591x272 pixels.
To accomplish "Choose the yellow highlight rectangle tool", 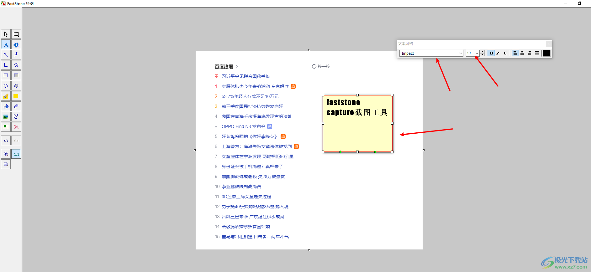I will pos(16,96).
